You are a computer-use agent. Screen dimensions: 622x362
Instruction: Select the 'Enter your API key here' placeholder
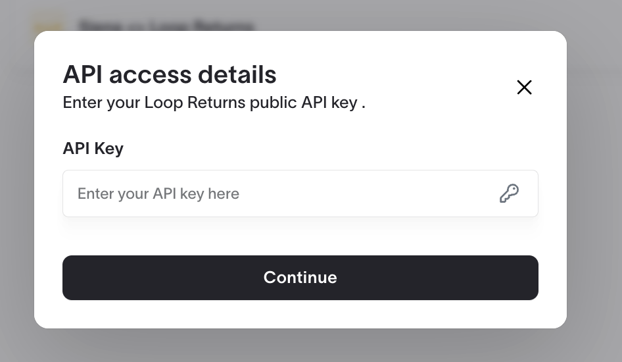[x=158, y=194]
